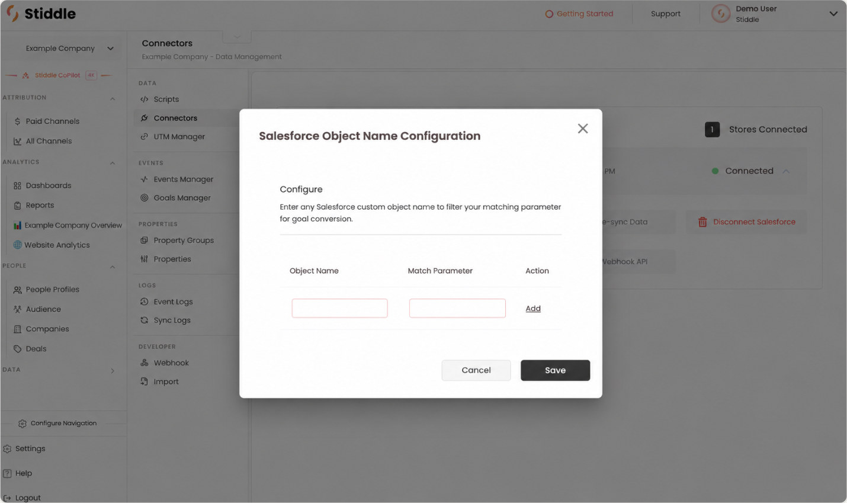Open Companies building icon
The image size is (847, 503).
click(17, 329)
